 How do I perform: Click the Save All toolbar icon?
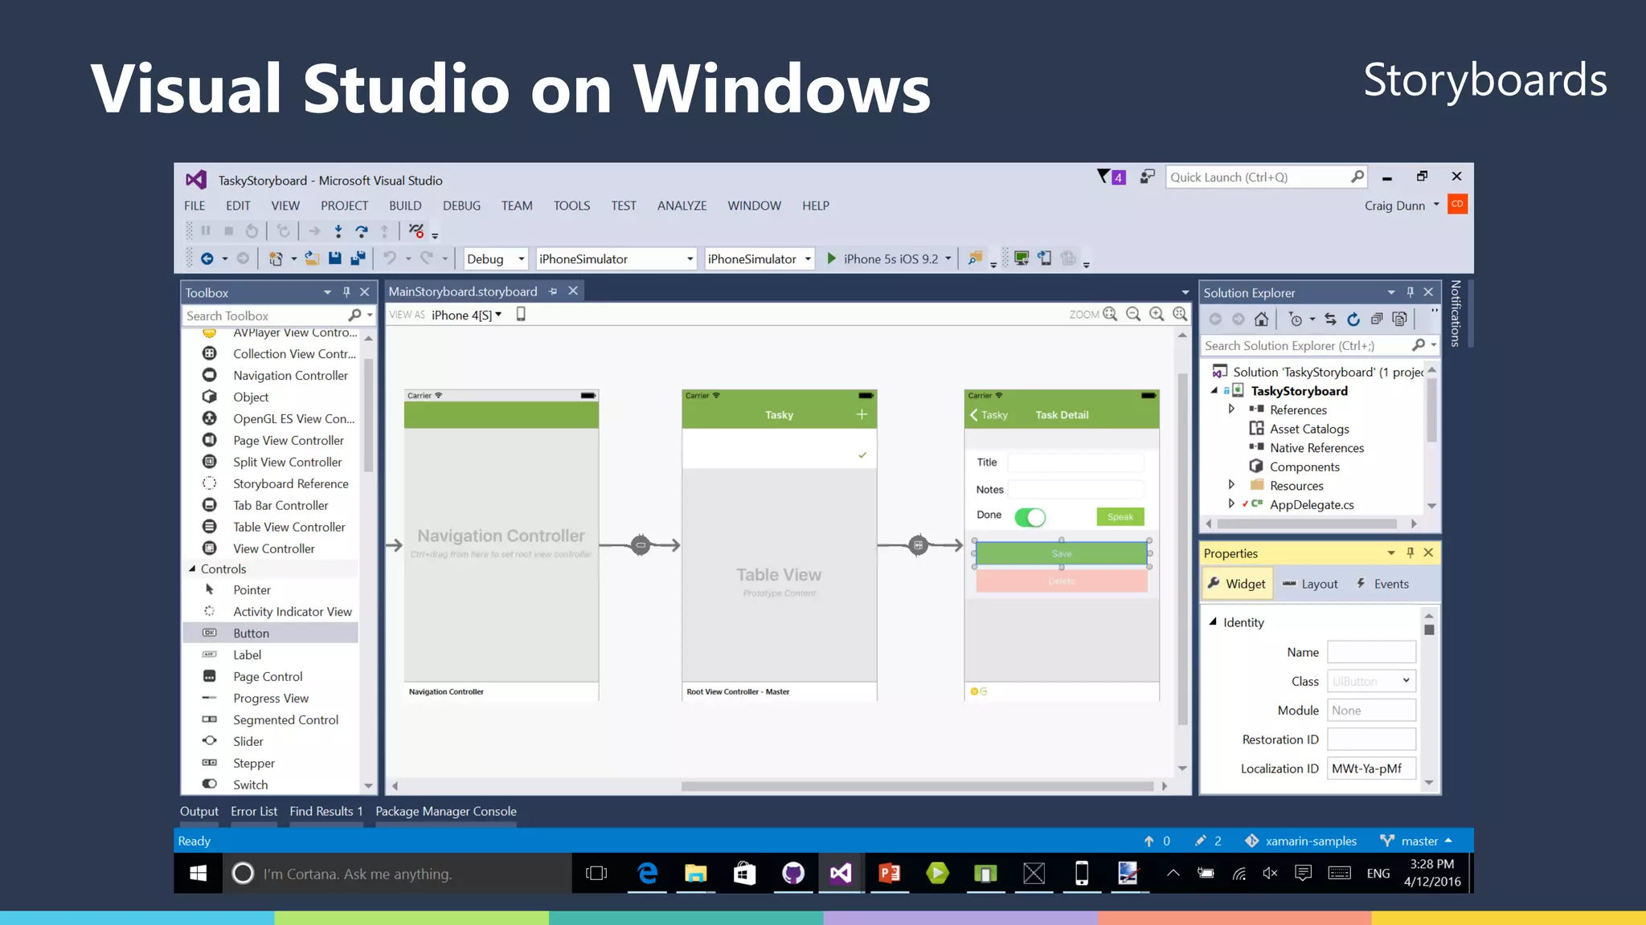(x=358, y=259)
